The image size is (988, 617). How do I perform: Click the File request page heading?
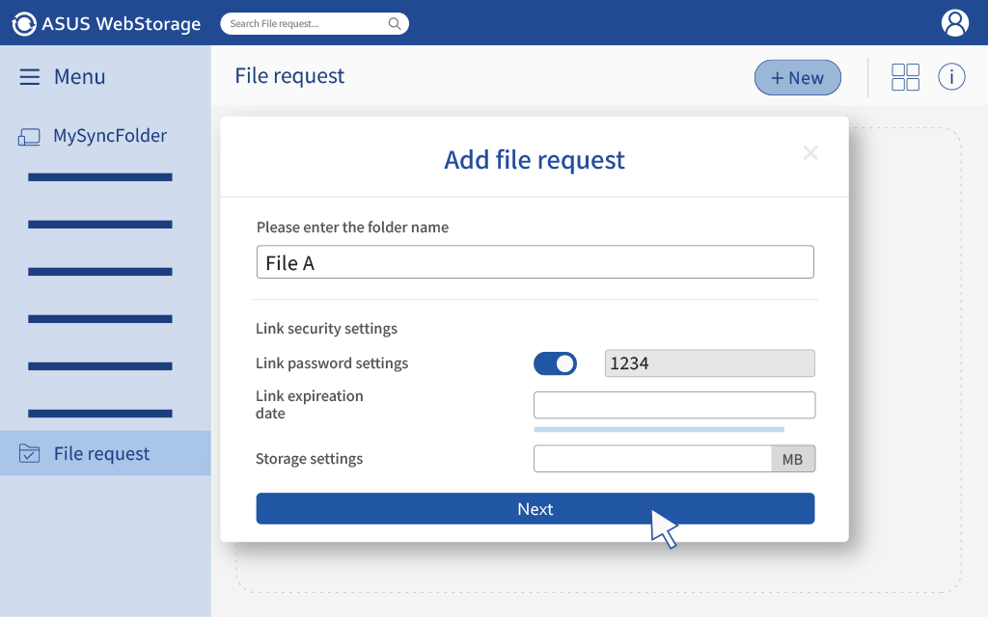tap(289, 76)
